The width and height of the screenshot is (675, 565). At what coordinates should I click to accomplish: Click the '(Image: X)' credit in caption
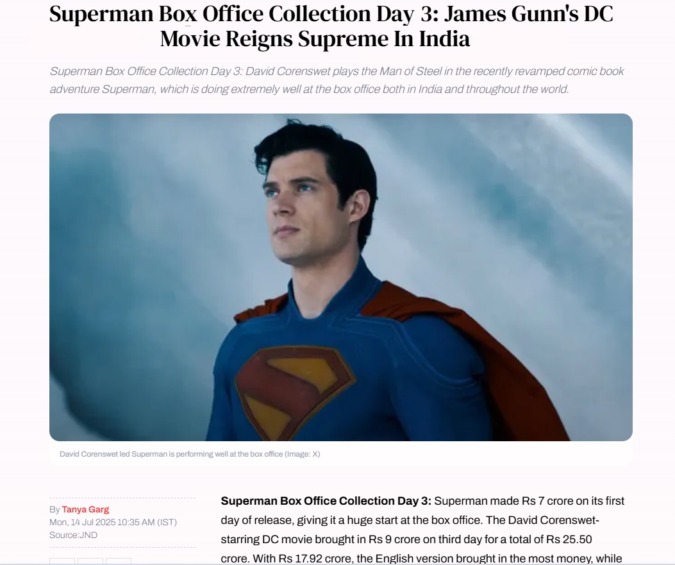pyautogui.click(x=302, y=454)
